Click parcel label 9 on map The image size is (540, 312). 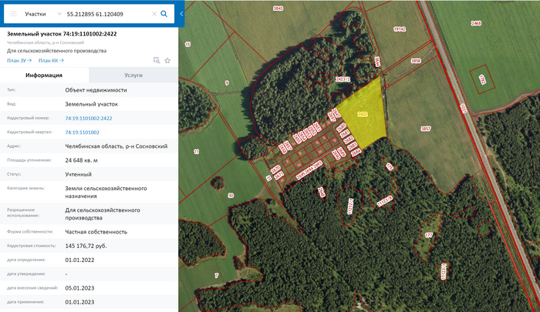pos(227,82)
